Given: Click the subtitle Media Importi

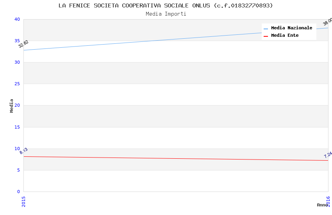Looking at the screenshot, I should 166,14.
